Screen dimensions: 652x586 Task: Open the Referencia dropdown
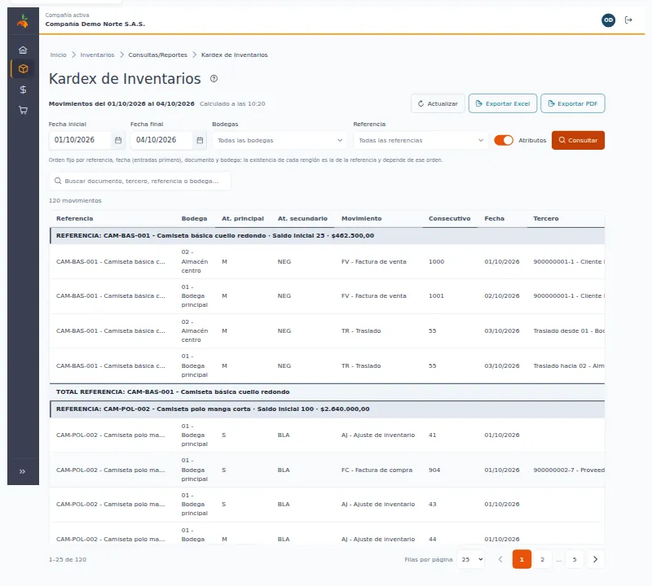pyautogui.click(x=421, y=140)
